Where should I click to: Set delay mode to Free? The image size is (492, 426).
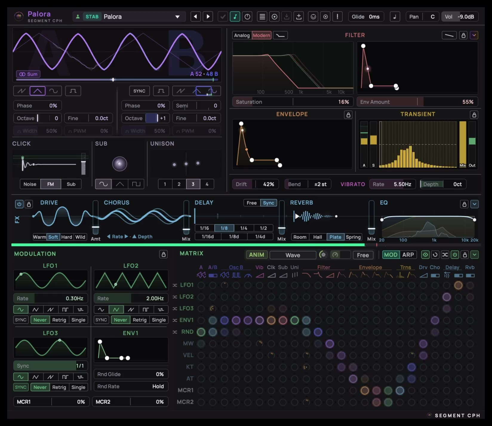[252, 203]
